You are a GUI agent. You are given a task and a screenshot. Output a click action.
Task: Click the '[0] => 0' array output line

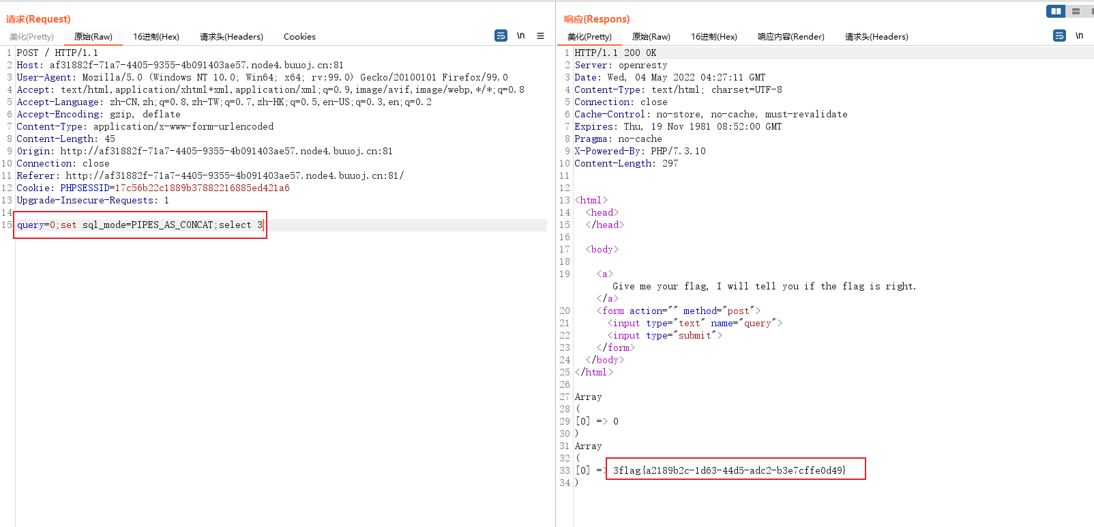[x=596, y=421]
